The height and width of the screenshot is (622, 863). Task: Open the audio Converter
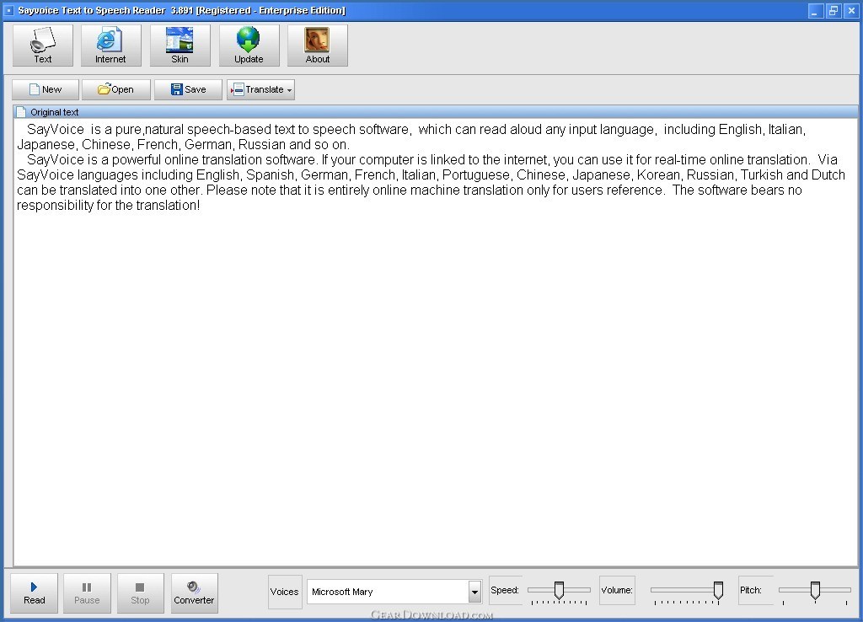195,593
